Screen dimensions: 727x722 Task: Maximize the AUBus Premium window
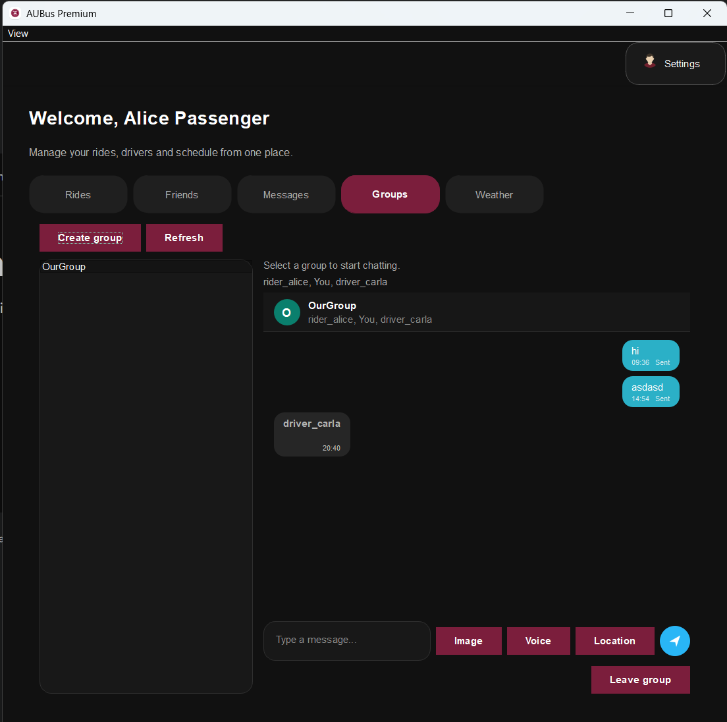click(668, 13)
